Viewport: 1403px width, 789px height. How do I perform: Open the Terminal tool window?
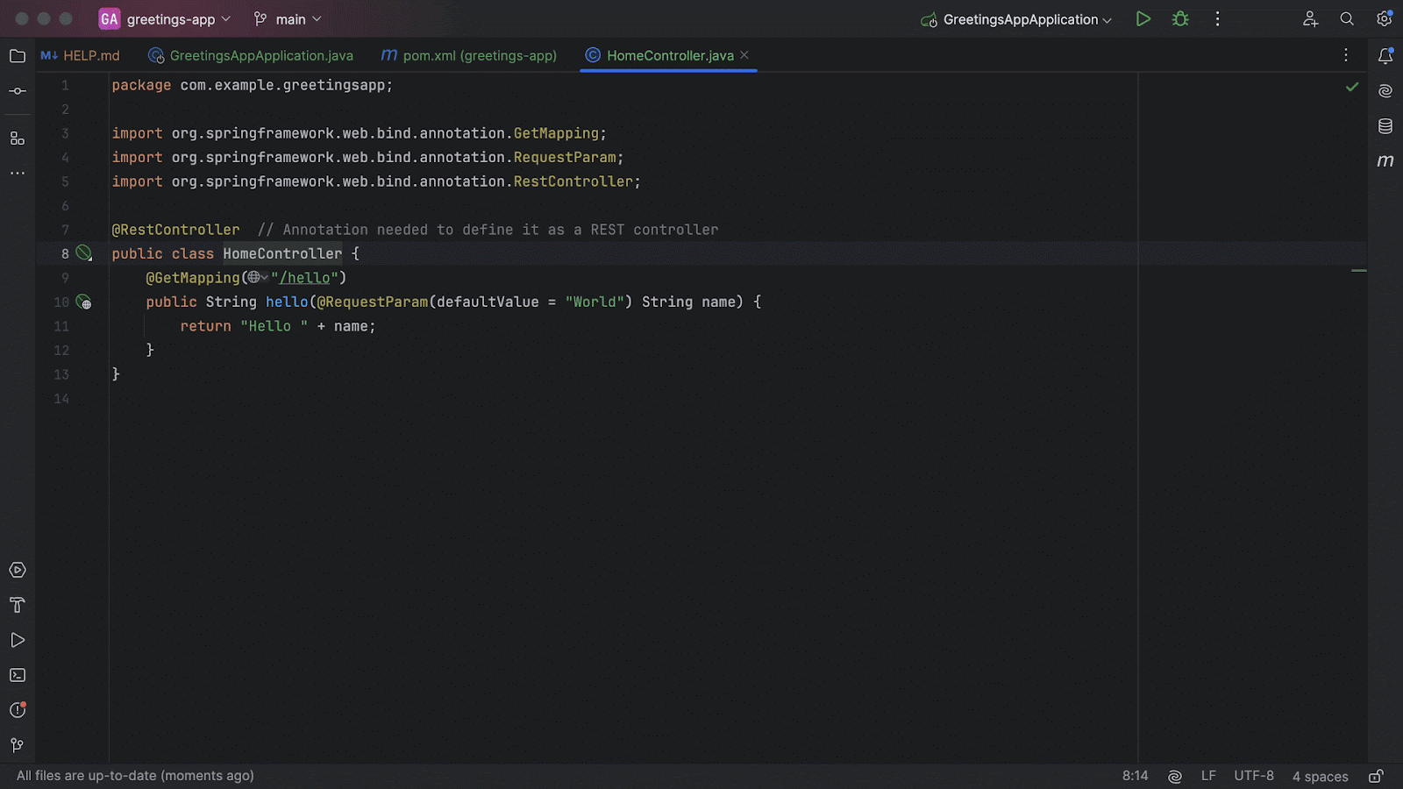17,675
